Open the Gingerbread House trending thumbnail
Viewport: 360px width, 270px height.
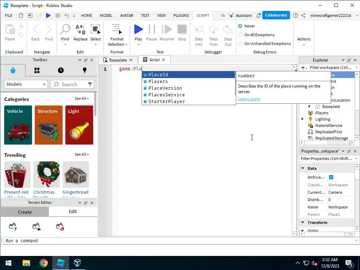[x=76, y=174]
